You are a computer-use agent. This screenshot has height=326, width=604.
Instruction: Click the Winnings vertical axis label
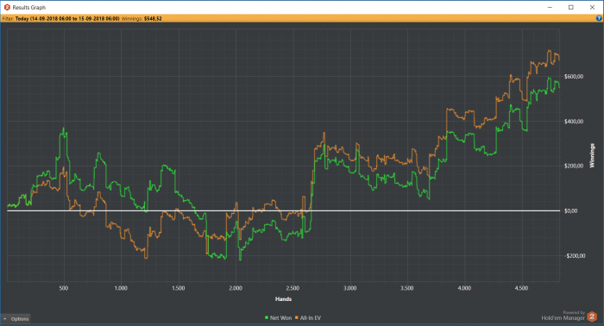pos(592,155)
